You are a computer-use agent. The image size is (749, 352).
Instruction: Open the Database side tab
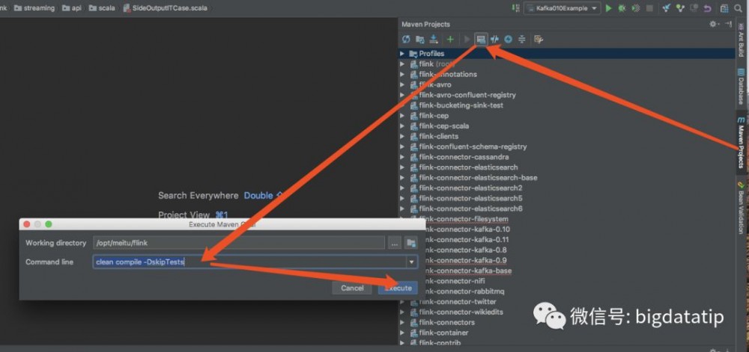coord(741,86)
